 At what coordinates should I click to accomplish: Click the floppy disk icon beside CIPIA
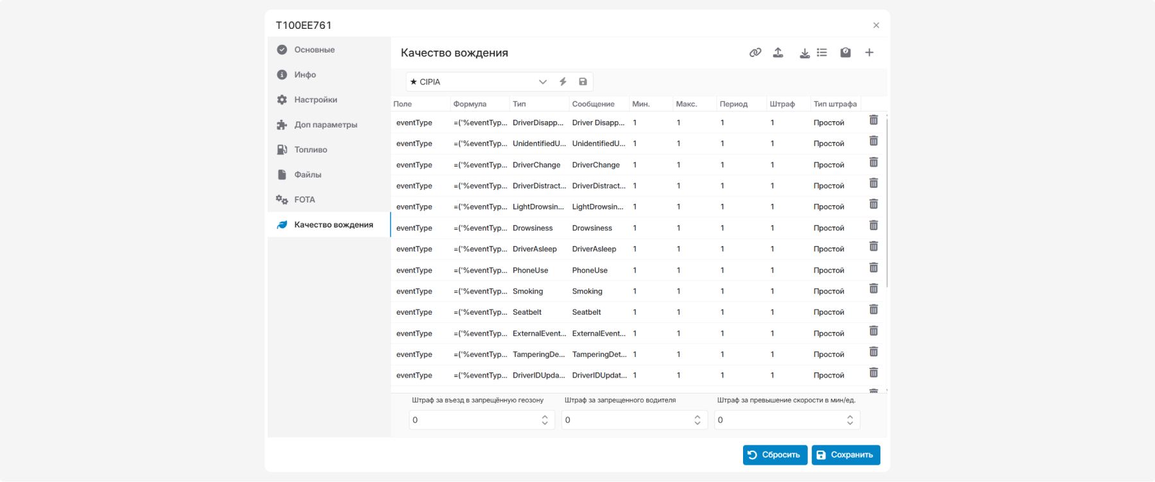point(583,81)
